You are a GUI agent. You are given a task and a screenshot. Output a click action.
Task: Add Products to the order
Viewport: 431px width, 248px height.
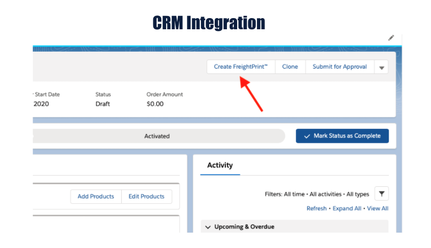pyautogui.click(x=96, y=196)
